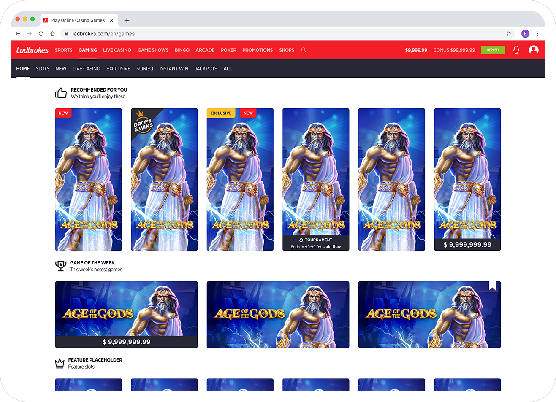This screenshot has height=402, width=556.
Task: Close the Play Online Casino Games tab
Action: click(x=111, y=20)
